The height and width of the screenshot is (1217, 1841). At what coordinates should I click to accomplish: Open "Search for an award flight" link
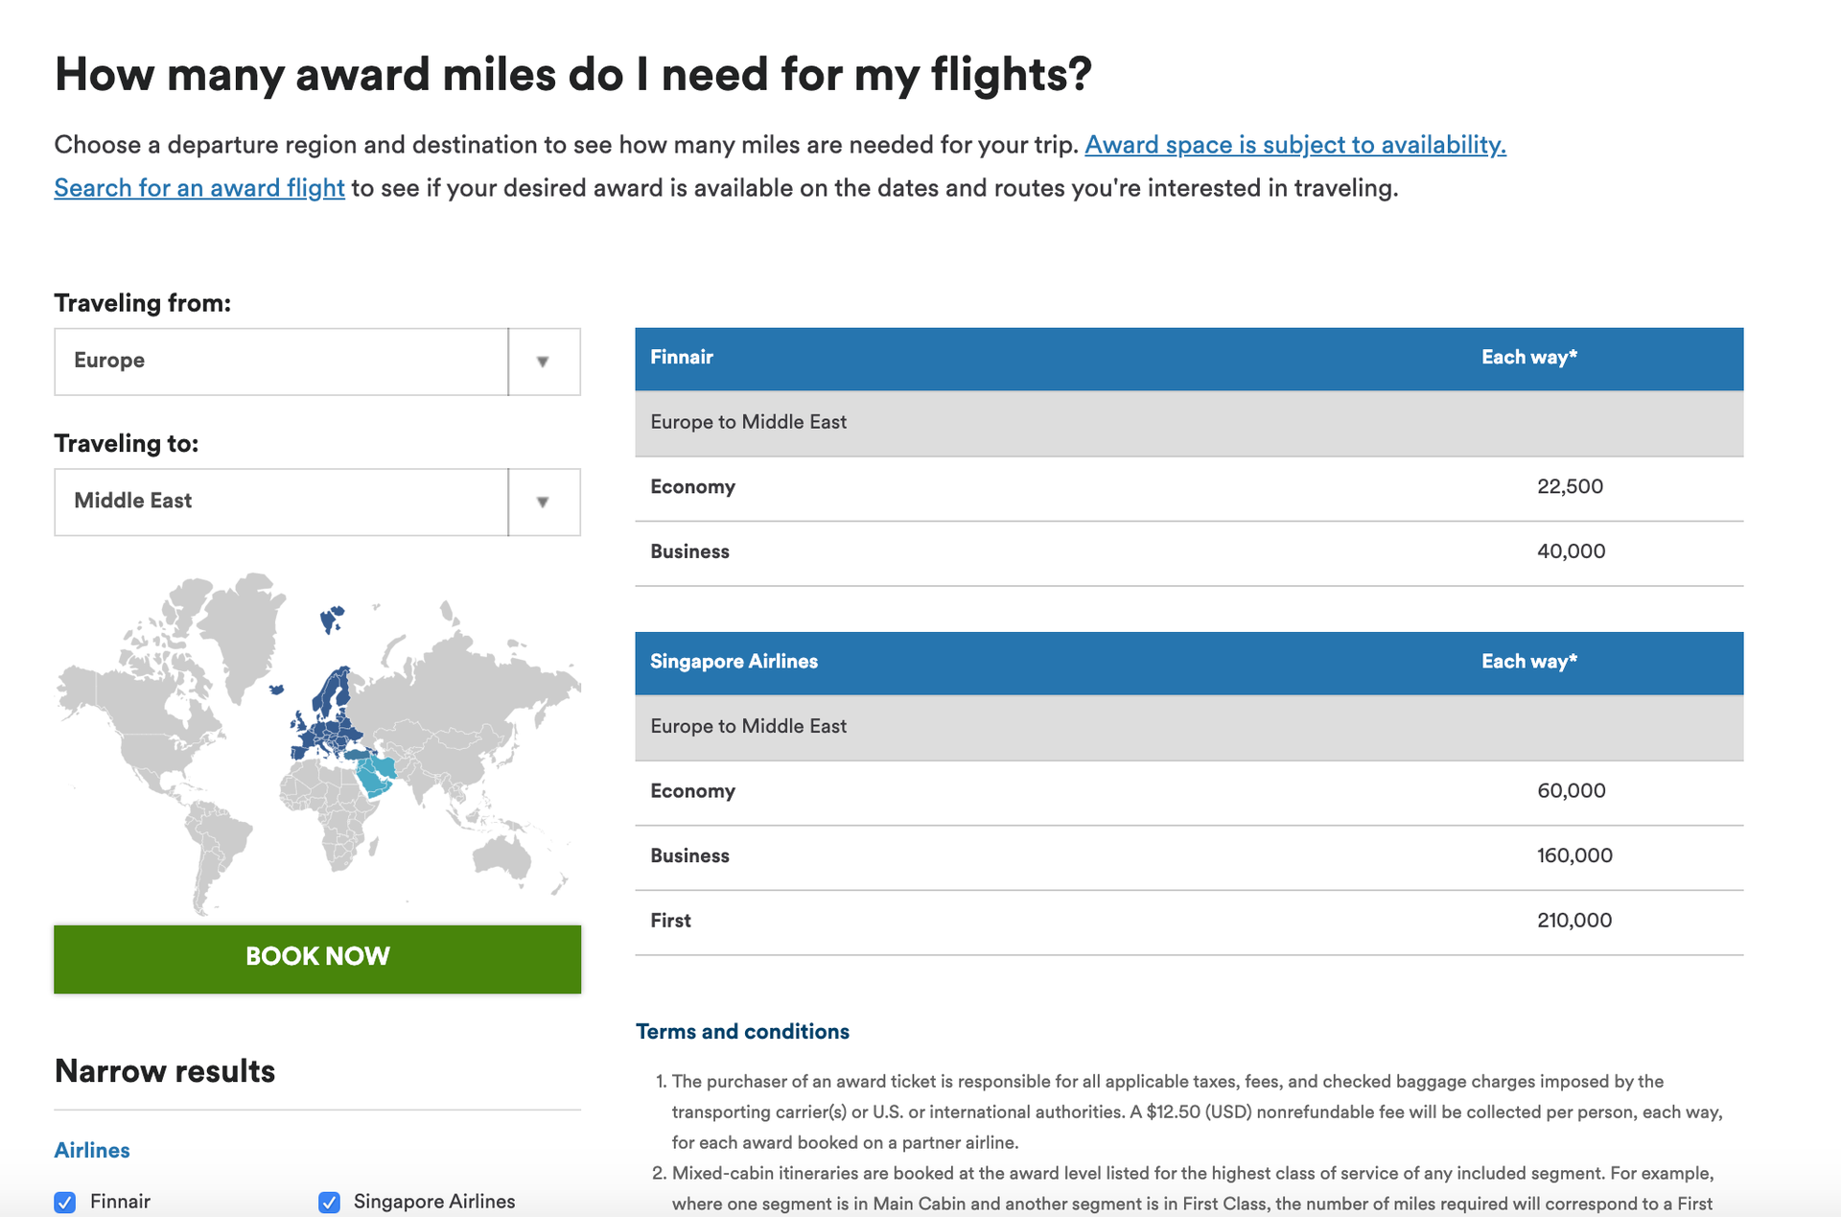[x=198, y=188]
